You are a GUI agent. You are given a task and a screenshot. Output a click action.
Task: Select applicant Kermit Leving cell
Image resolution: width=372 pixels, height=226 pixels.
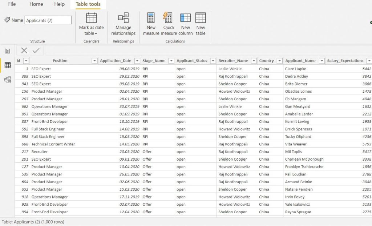tap(304, 122)
